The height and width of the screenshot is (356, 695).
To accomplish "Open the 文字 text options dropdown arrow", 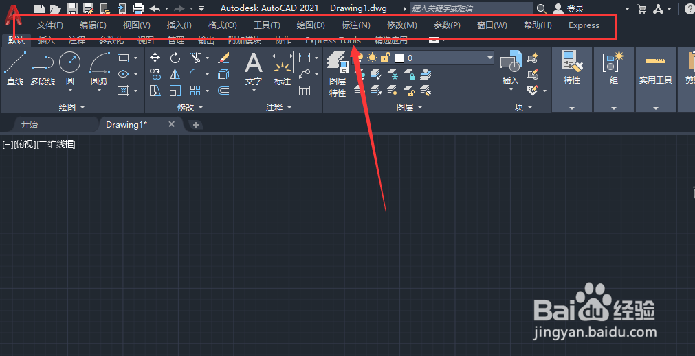I will click(x=254, y=90).
